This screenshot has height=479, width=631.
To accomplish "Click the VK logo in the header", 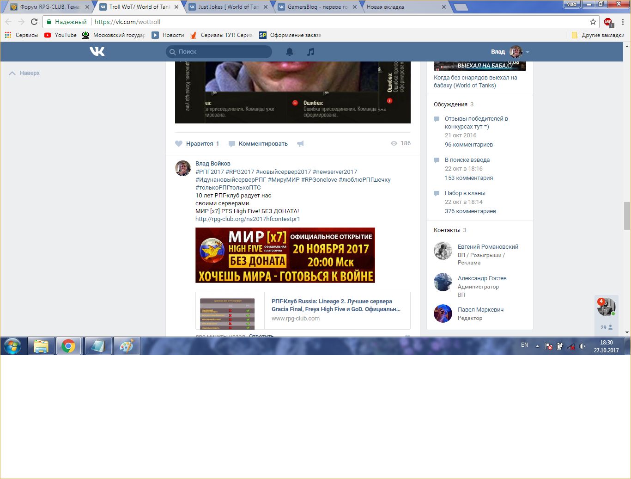I will click(x=97, y=51).
